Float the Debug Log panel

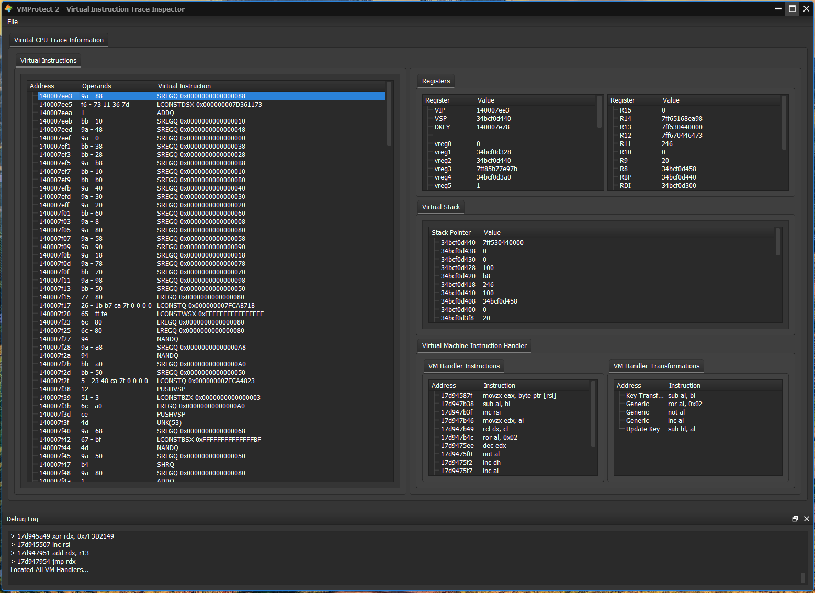click(x=795, y=519)
